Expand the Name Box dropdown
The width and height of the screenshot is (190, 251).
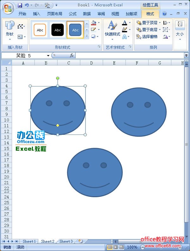tap(48, 55)
